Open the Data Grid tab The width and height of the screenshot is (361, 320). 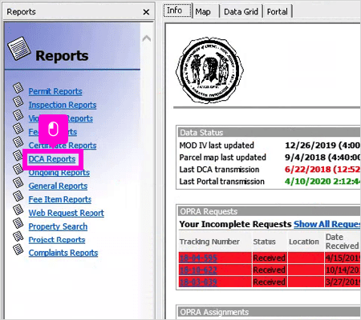click(241, 12)
